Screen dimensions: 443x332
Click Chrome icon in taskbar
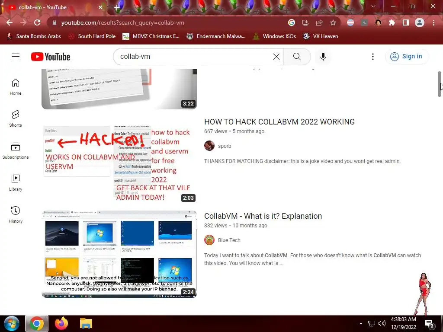[36, 323]
